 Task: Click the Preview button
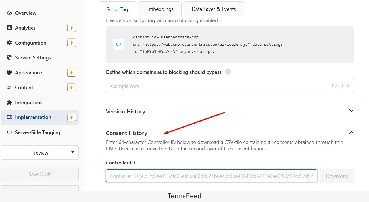(40, 153)
